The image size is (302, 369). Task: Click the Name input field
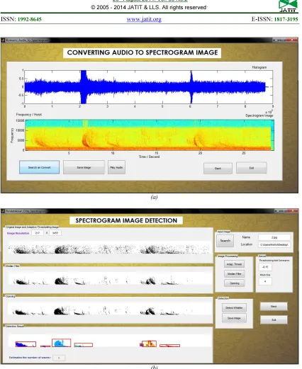tap(274, 237)
